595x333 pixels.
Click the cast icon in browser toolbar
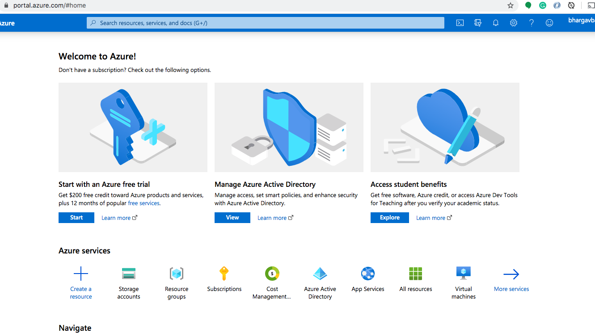pos(591,5)
